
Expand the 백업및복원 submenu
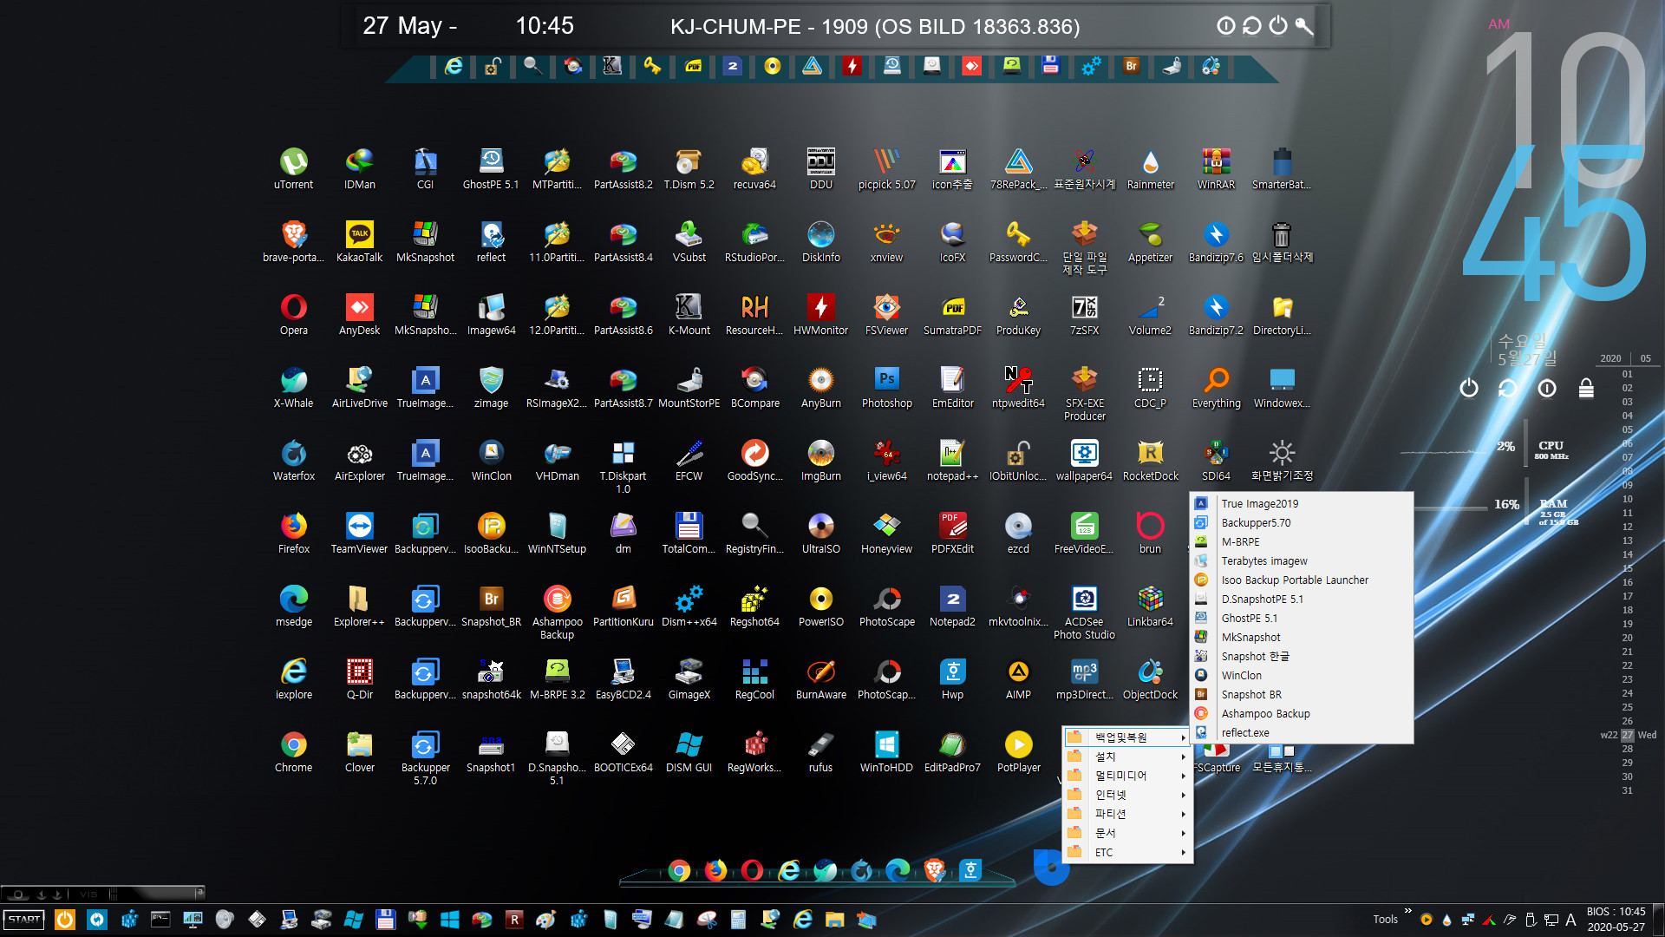click(1127, 737)
